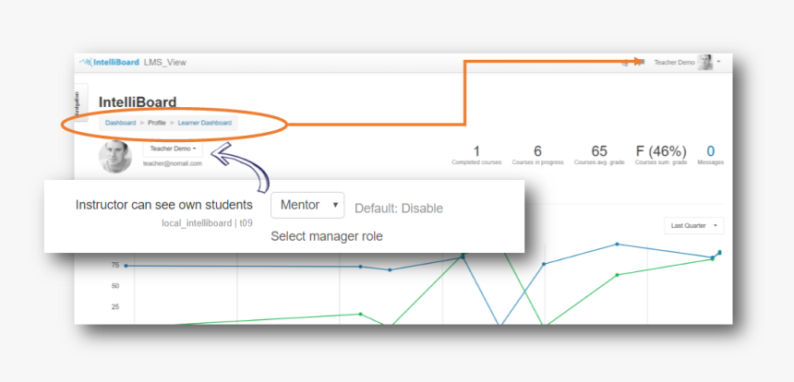Click the Profile breadcrumb item
Image resolution: width=794 pixels, height=382 pixels.
tap(157, 123)
